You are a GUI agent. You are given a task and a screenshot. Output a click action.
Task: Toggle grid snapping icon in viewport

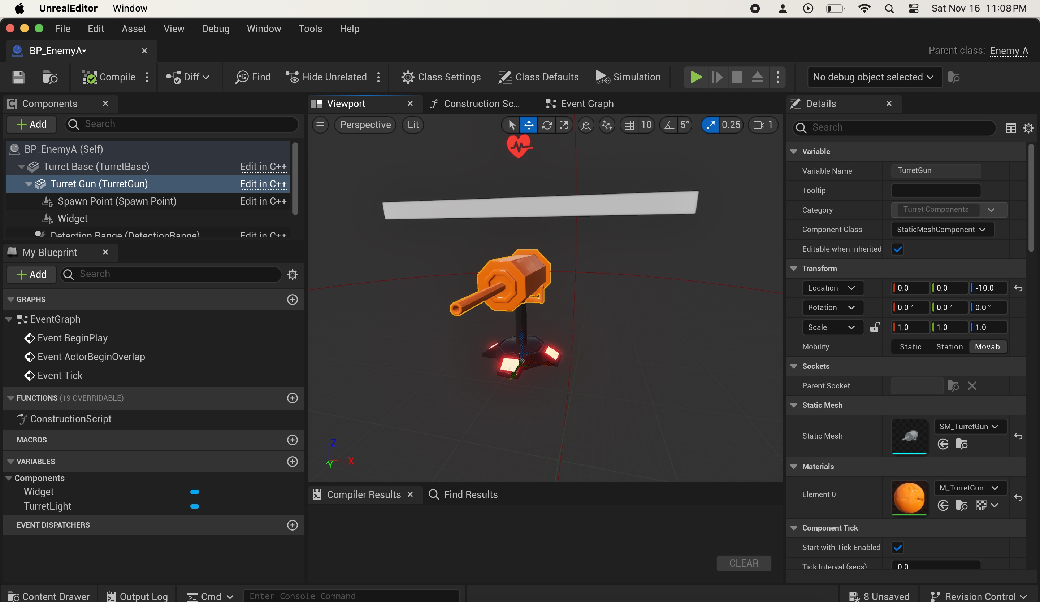629,125
